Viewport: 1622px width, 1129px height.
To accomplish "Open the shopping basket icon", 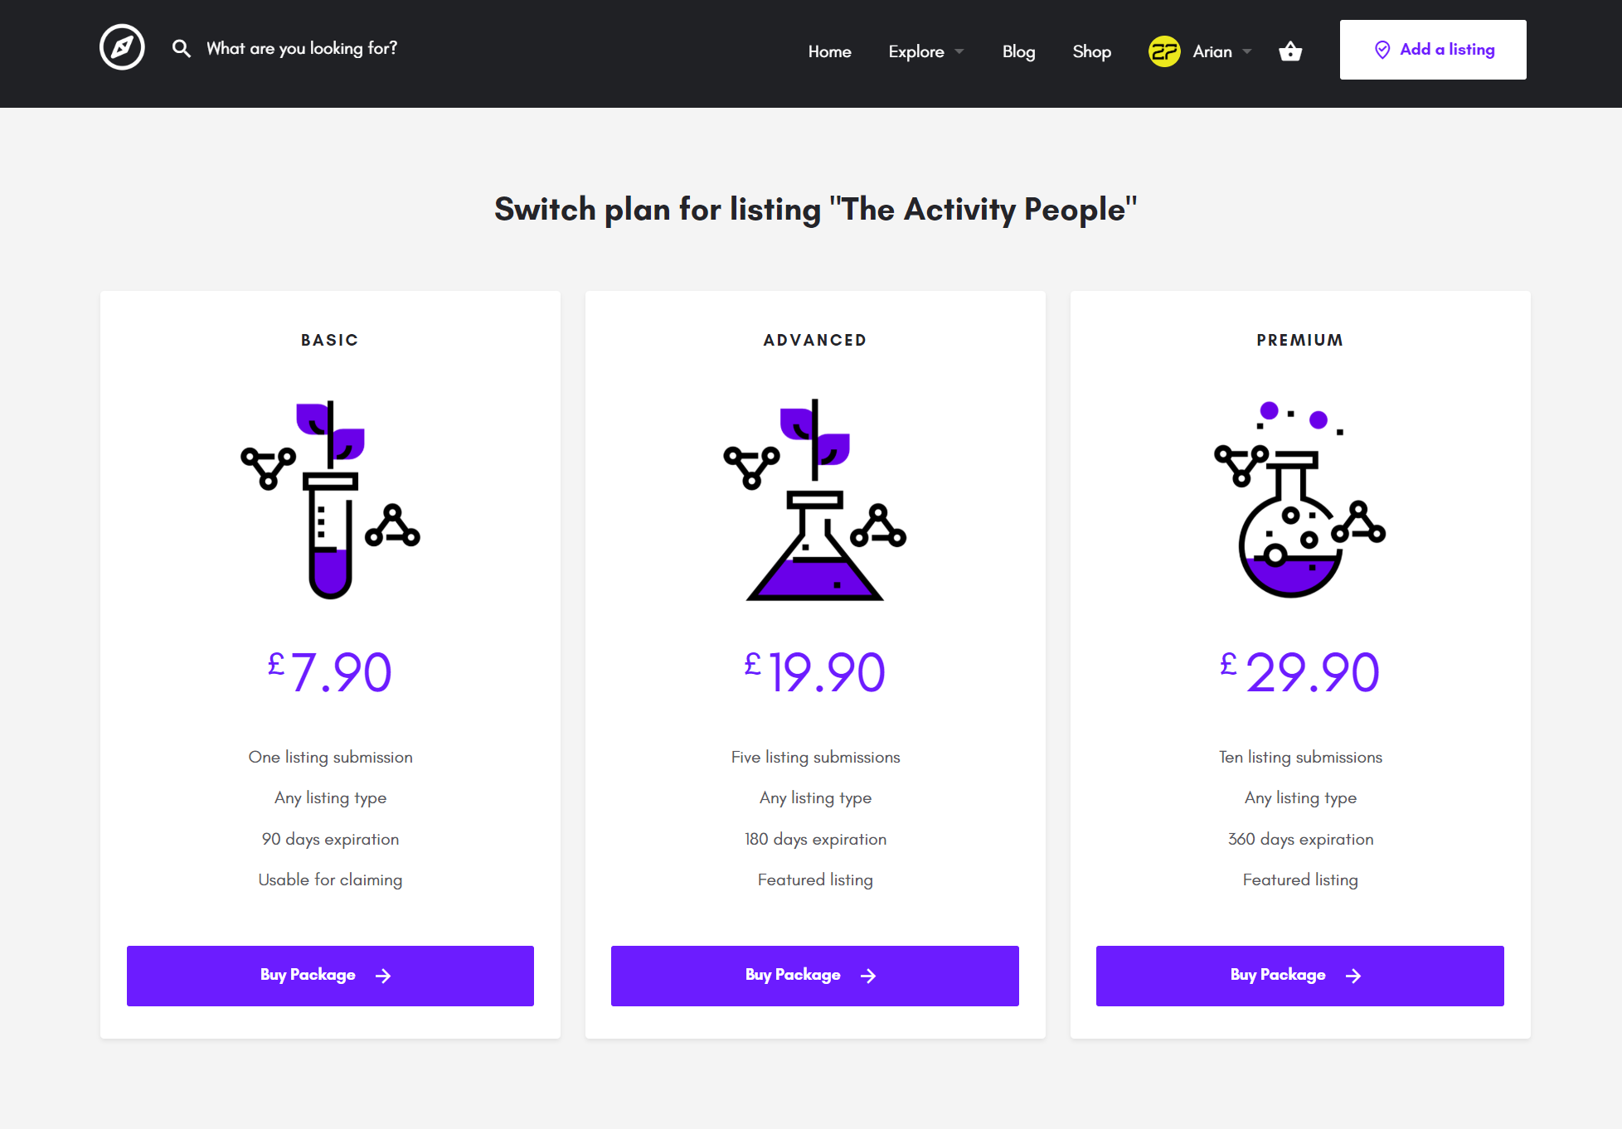I will pos(1290,51).
